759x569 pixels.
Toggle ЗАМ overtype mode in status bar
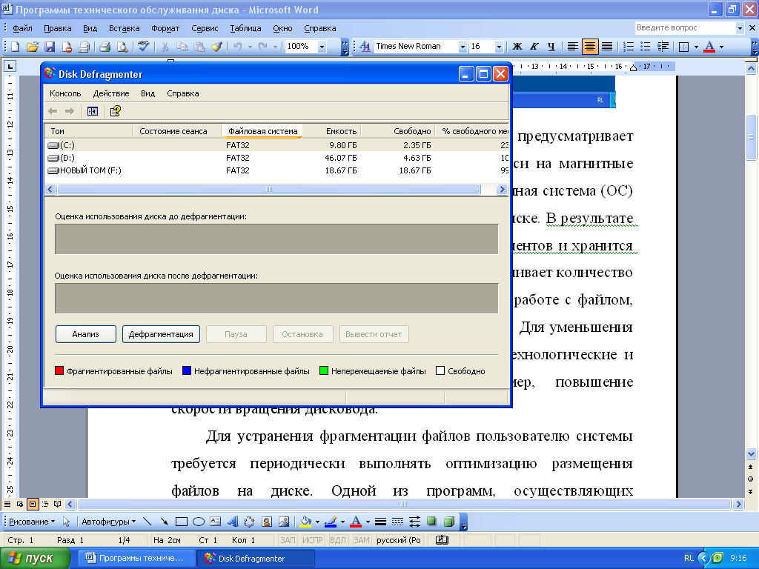(361, 540)
